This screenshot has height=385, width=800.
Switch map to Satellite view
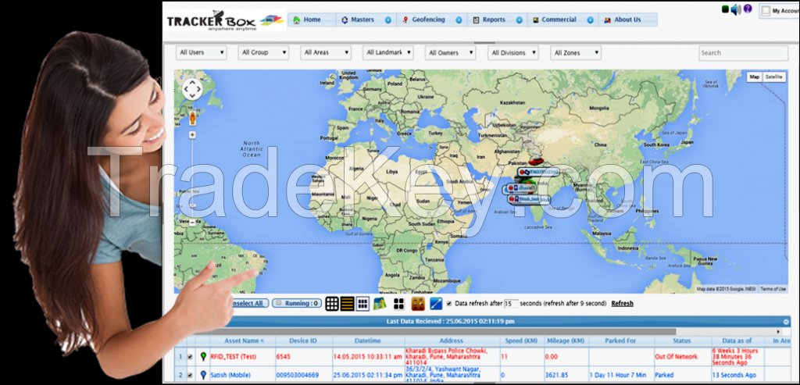pos(773,77)
